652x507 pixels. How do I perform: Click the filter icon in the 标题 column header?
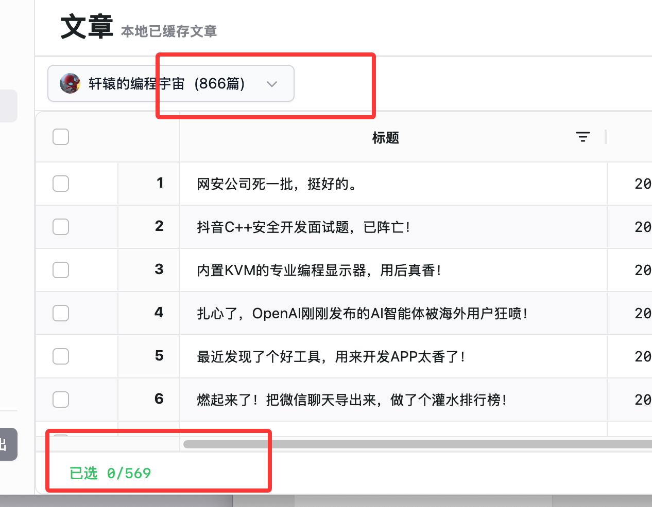(582, 137)
